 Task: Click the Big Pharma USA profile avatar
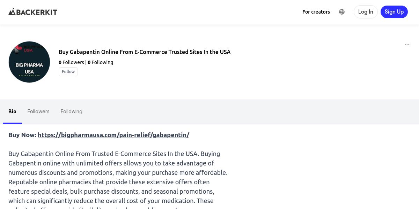pos(29,62)
